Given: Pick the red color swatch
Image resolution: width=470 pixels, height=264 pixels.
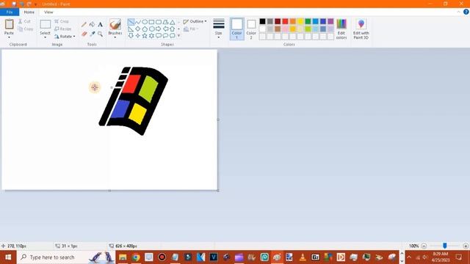Looking at the screenshot, I should [x=285, y=21].
